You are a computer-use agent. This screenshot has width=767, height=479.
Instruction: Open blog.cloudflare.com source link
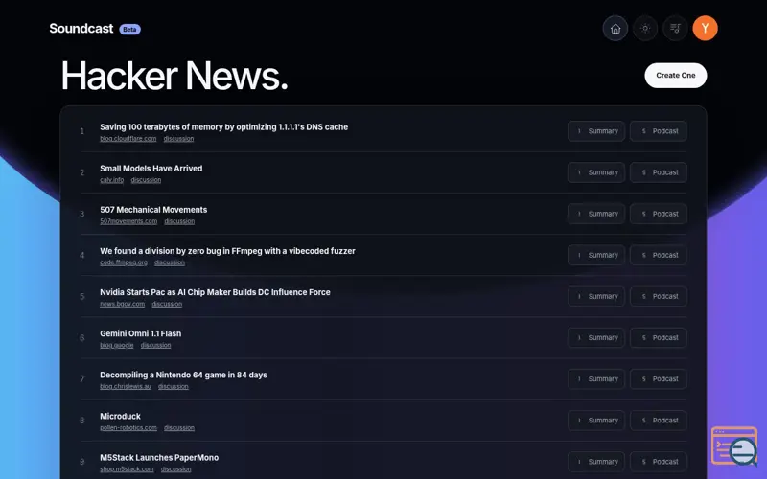128,139
